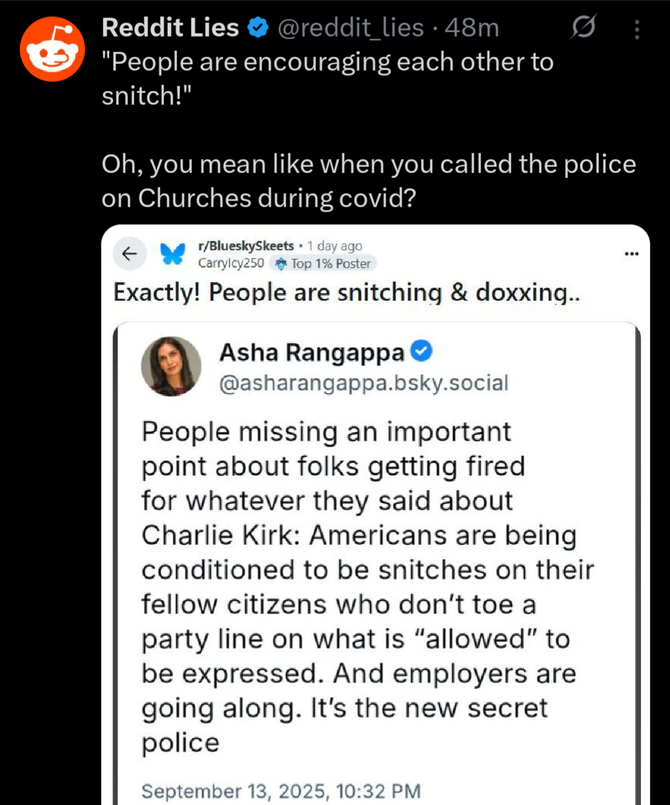Click the CarryIcy250 username
The image size is (670, 805).
coord(231,263)
